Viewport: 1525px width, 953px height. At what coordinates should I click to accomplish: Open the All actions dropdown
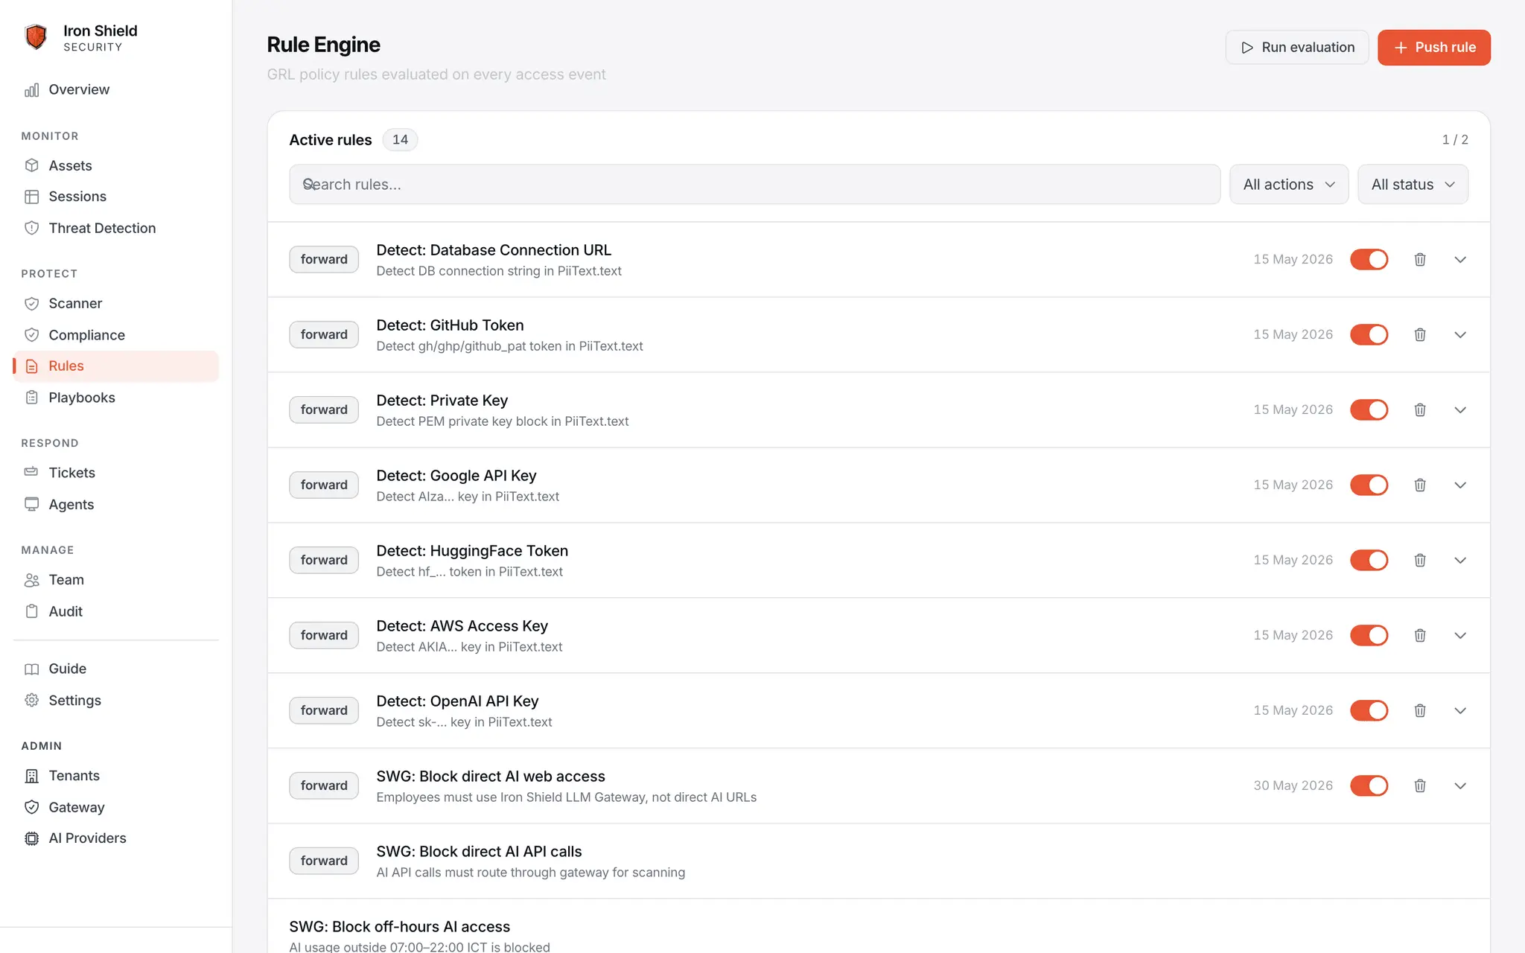point(1289,185)
